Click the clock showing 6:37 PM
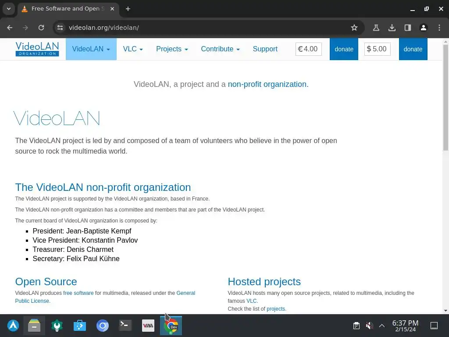Screen dimensions: 449x337 (405, 326)
